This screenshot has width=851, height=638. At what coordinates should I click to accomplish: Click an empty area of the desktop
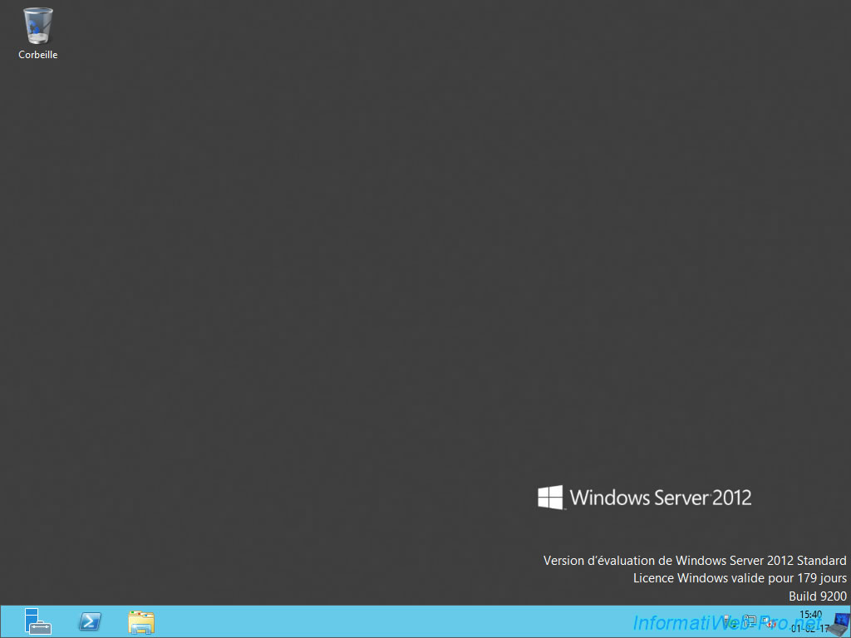pyautogui.click(x=332, y=291)
